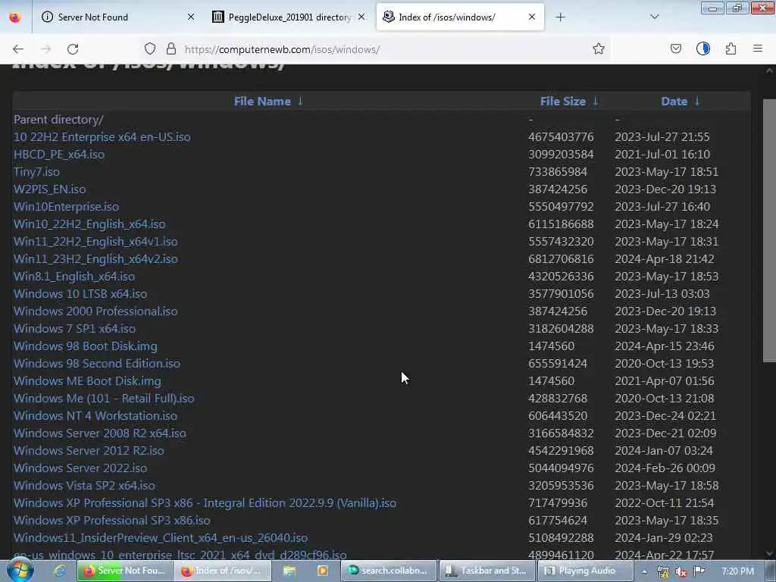
Task: Expand the list all tabs chevron
Action: pyautogui.click(x=654, y=17)
